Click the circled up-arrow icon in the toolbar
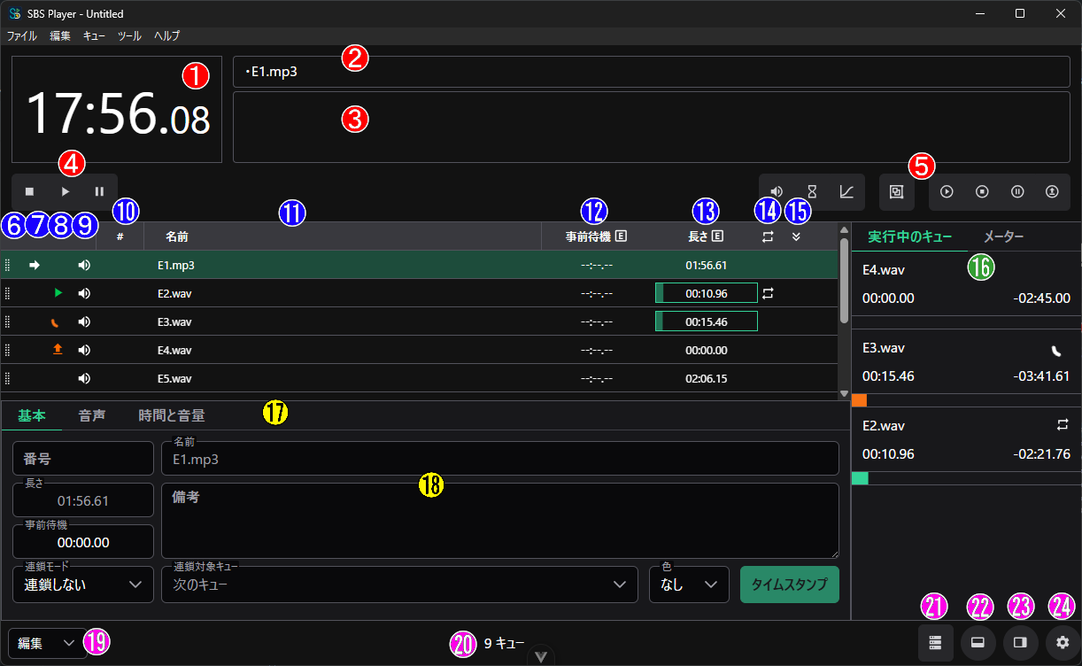The width and height of the screenshot is (1082, 666). pos(1052,191)
